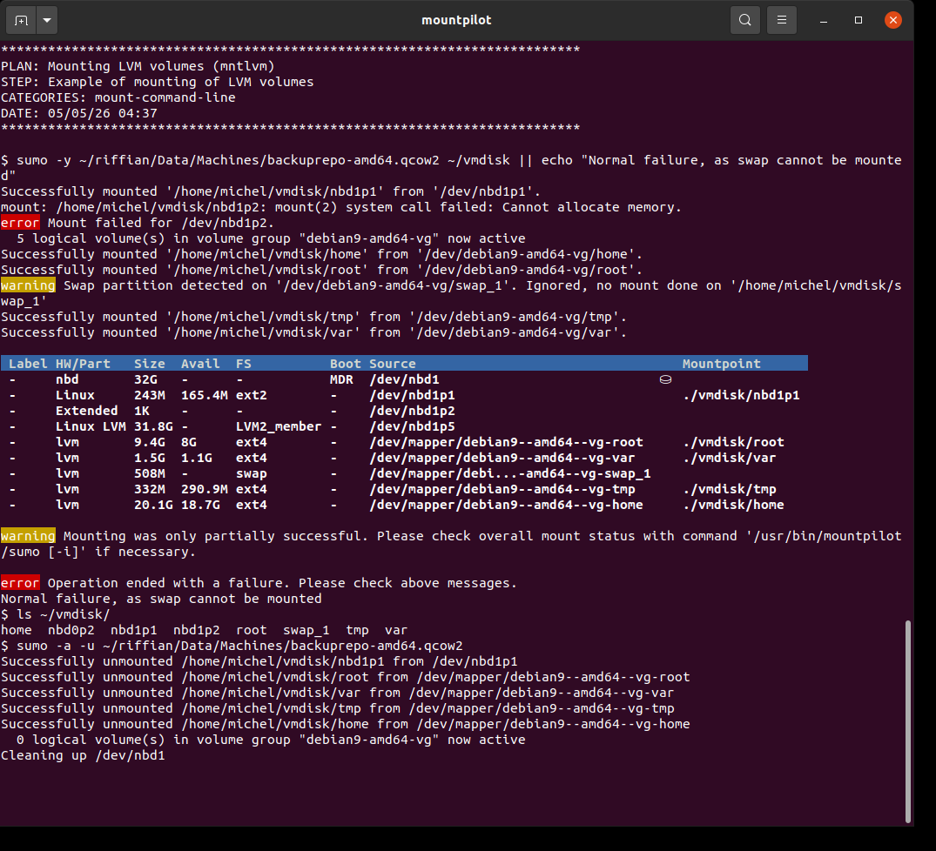Viewport: 936px width, 851px height.
Task: Click the 'Normal failure, as swap cannot be mounted' output line
Action: click(161, 598)
